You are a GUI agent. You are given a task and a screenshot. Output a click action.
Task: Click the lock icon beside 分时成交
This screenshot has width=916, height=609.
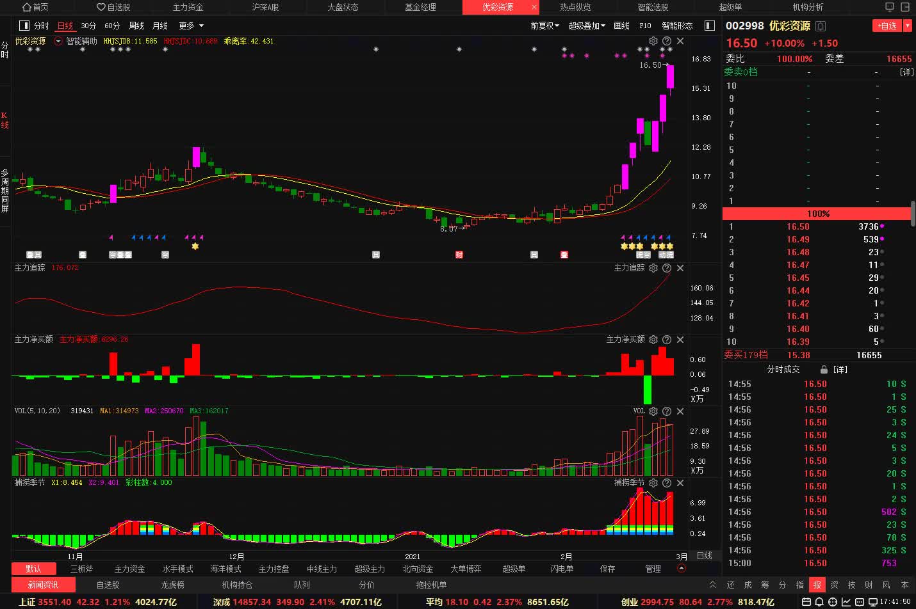tap(824, 370)
